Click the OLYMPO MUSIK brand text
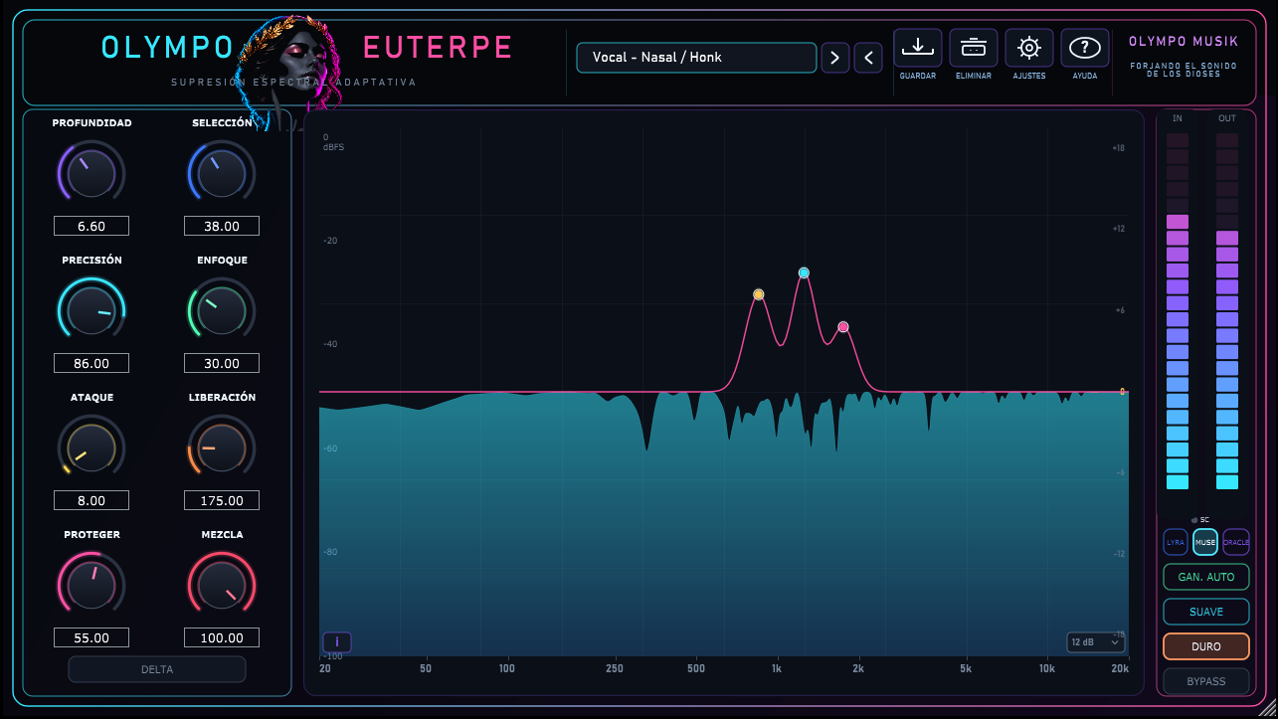Viewport: 1278px width, 719px height. coord(1184,42)
